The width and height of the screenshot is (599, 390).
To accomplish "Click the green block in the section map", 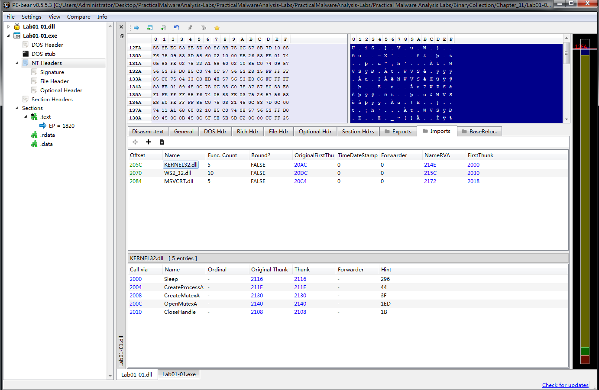I will (585, 351).
